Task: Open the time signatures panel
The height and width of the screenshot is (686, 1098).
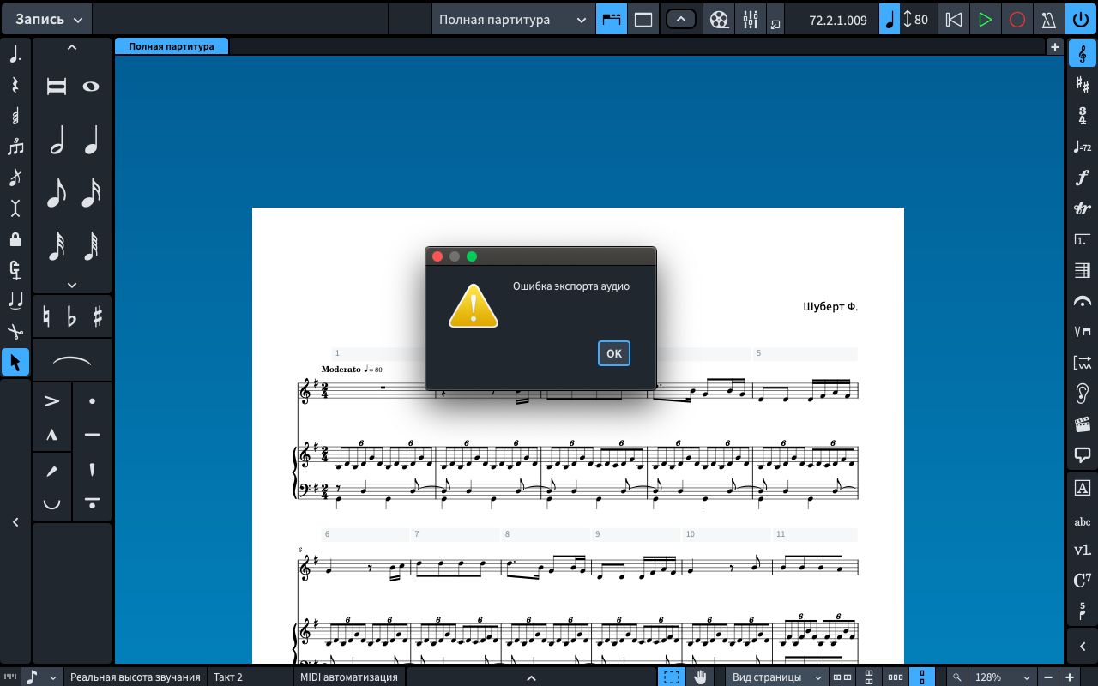Action: pos(1082,116)
